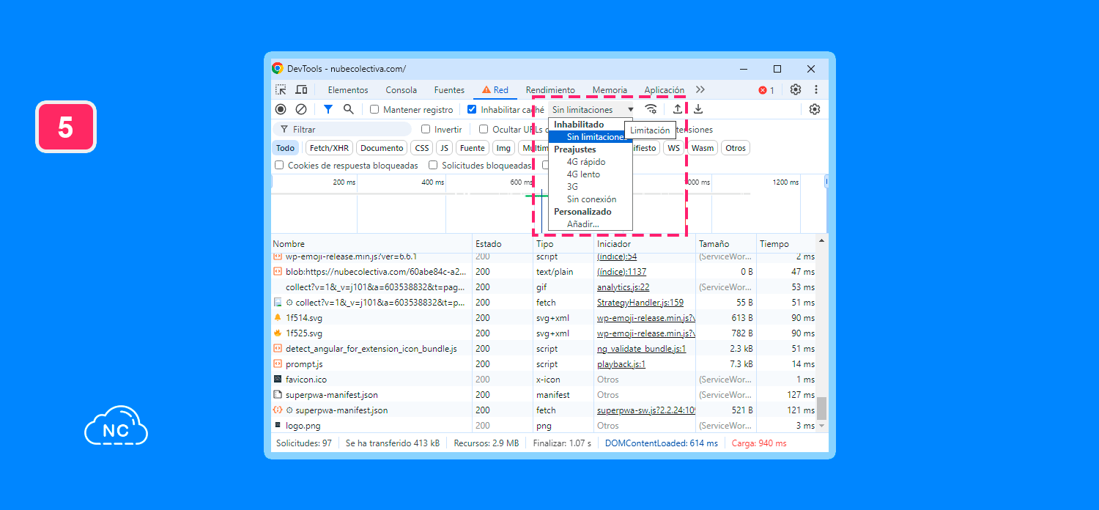This screenshot has height=510, width=1099.
Task: Open network search magnifier
Action: click(x=349, y=109)
